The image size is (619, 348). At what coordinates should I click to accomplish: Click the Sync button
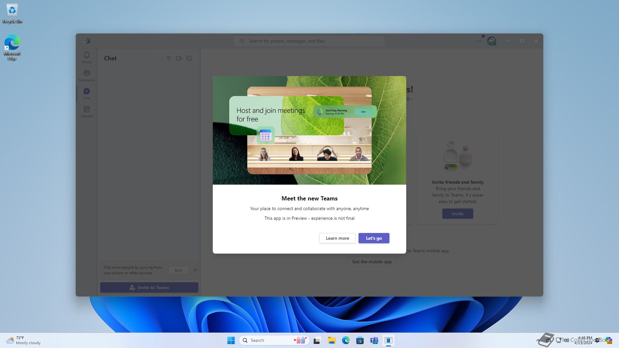[179, 270]
